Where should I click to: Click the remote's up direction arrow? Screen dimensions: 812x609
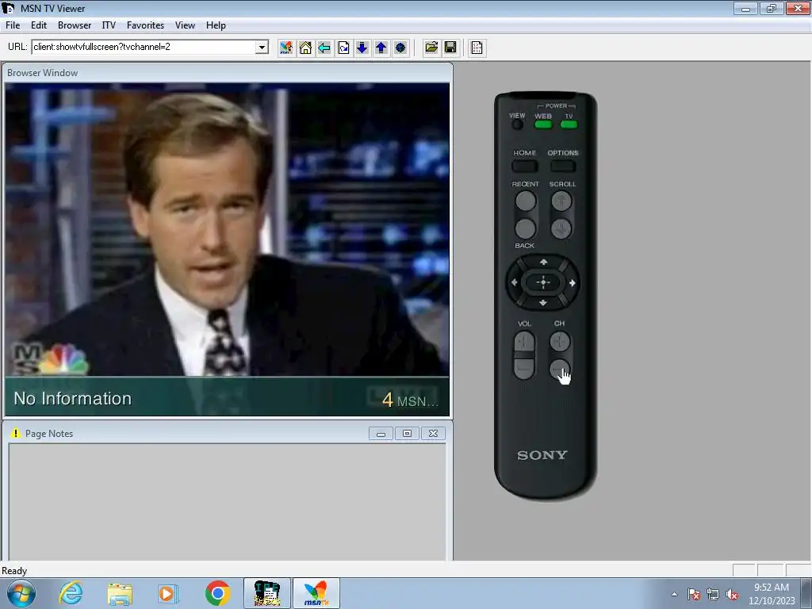click(x=543, y=262)
